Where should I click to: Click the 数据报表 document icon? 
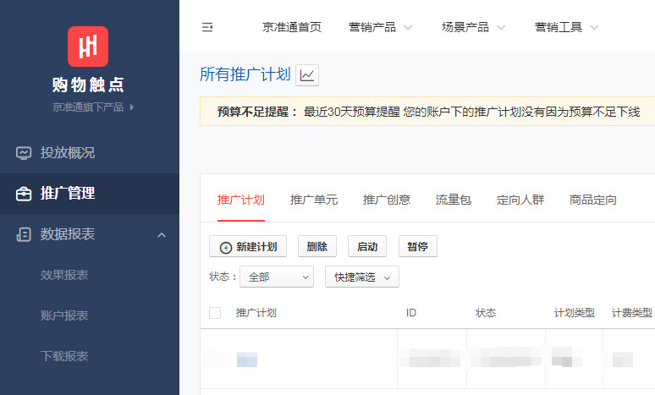24,234
